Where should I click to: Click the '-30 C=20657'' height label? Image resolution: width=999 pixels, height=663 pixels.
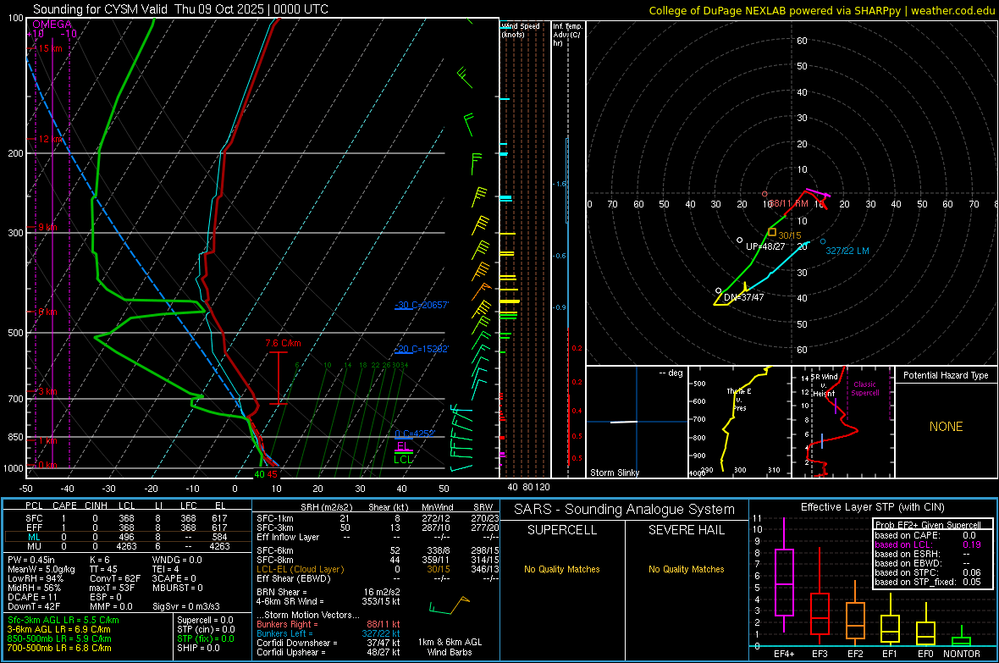(422, 306)
